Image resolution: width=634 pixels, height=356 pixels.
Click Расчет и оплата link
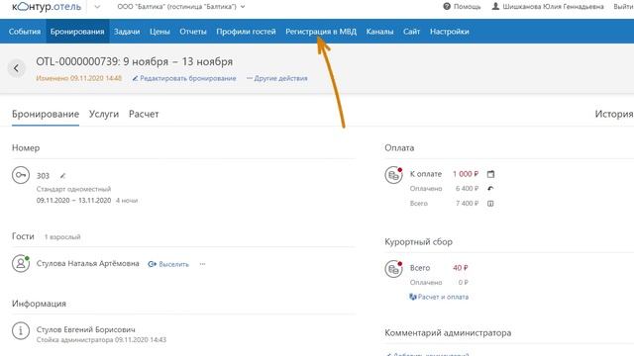click(439, 297)
